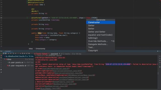
Task: Collapse the io.ideabucket.bucket test root
Action: (x=3, y=56)
